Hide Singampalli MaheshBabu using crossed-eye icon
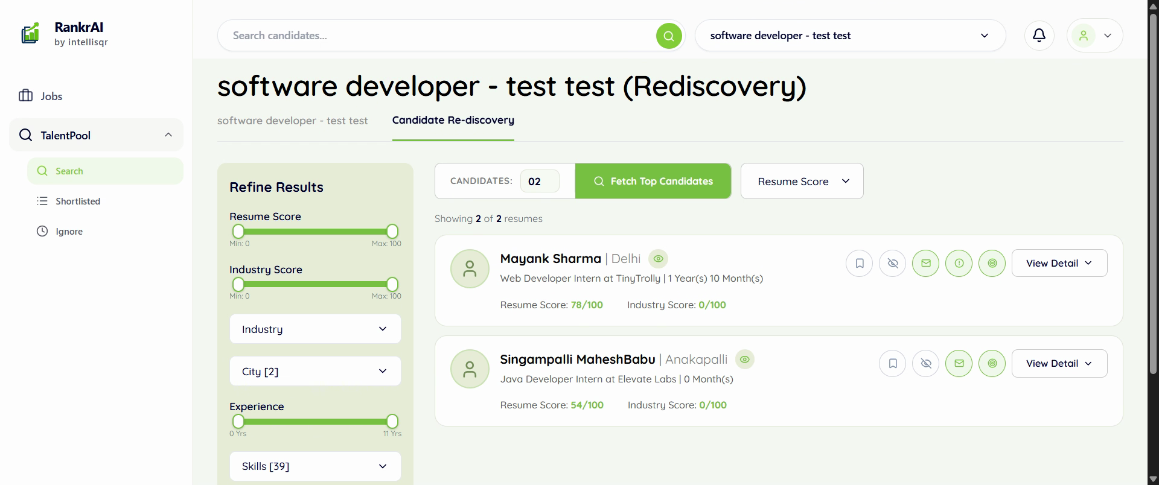The height and width of the screenshot is (485, 1159). [x=925, y=363]
